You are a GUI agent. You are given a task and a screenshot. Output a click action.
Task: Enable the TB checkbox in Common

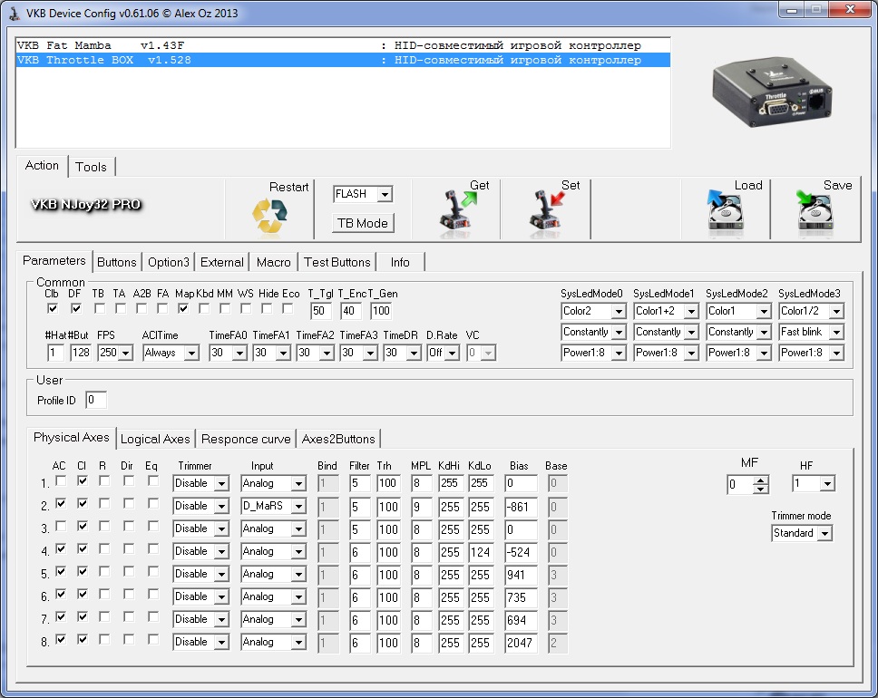[98, 309]
